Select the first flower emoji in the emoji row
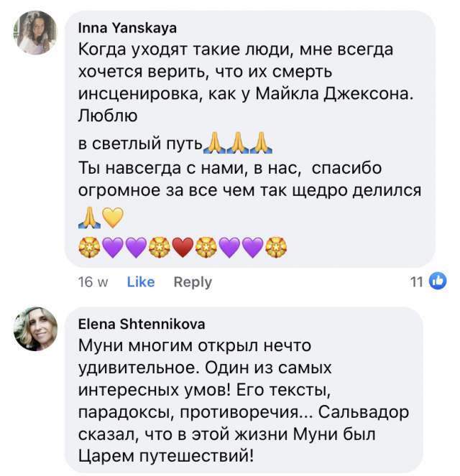This screenshot has width=460, height=476. (x=89, y=248)
